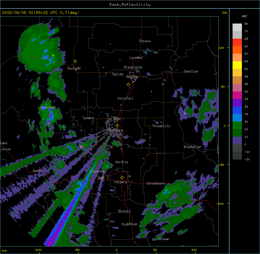
Task: Click the Okotoks town label
Action: point(124,211)
